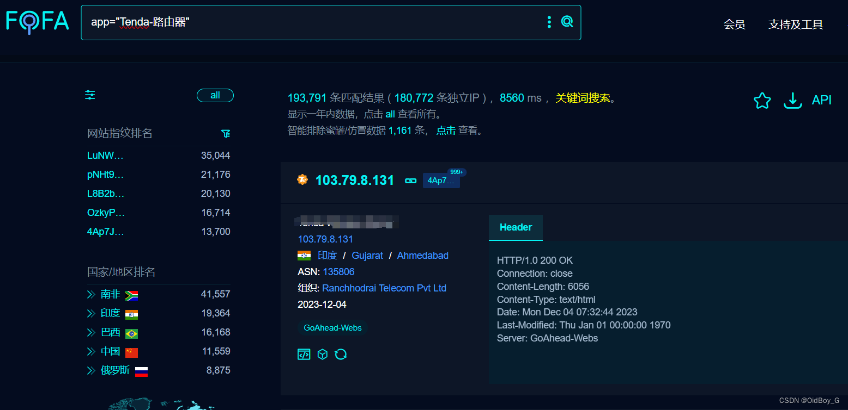Click the refresh icon under GoAhead-Webs
Screen dimensions: 848x410
click(341, 355)
